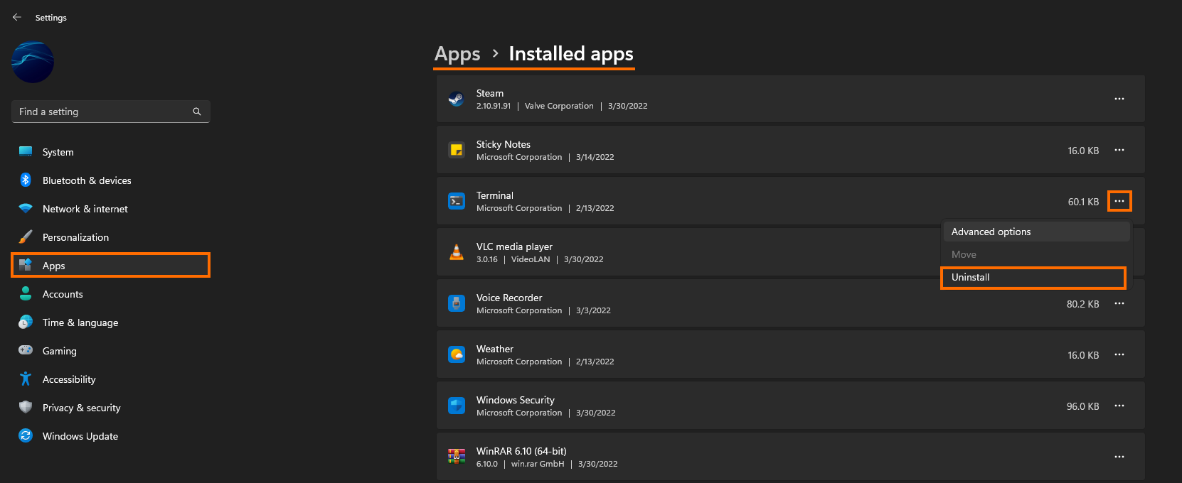Focus the Find a setting search box
The image size is (1182, 483).
click(x=110, y=112)
